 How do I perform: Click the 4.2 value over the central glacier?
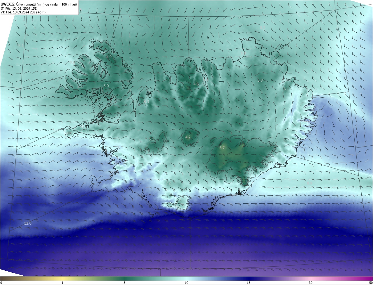tap(188, 137)
